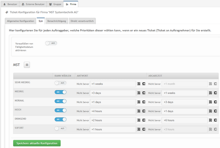Viewport: 220px width, 148px height.
Task: Select the SLA tab
Action: [x=41, y=21]
